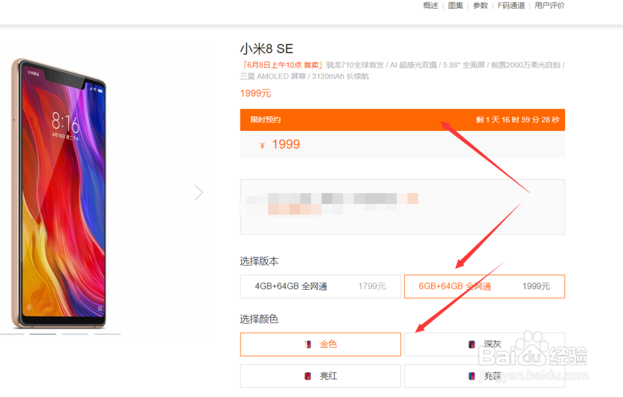Open the F码通道 tab
Image resolution: width=623 pixels, height=397 pixels.
[x=511, y=6]
